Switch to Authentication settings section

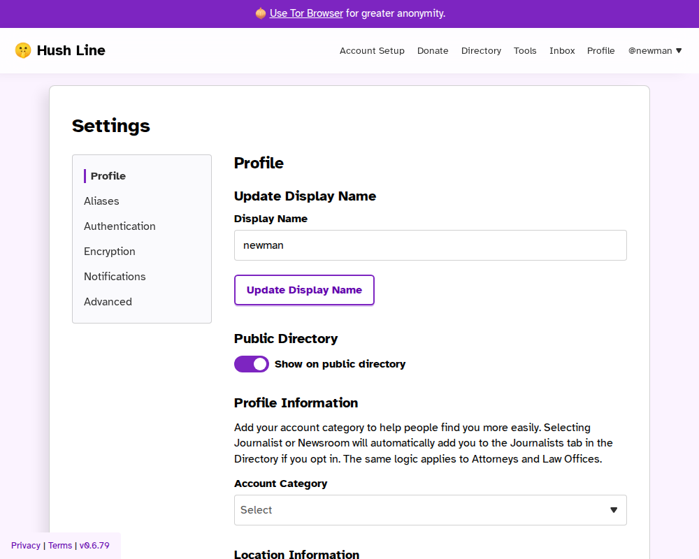coord(120,226)
